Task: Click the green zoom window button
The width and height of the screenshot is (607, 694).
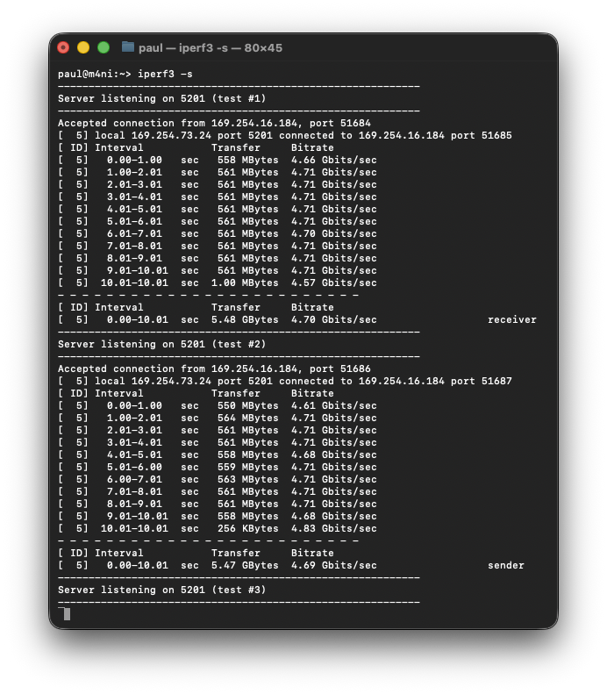Action: [x=104, y=47]
